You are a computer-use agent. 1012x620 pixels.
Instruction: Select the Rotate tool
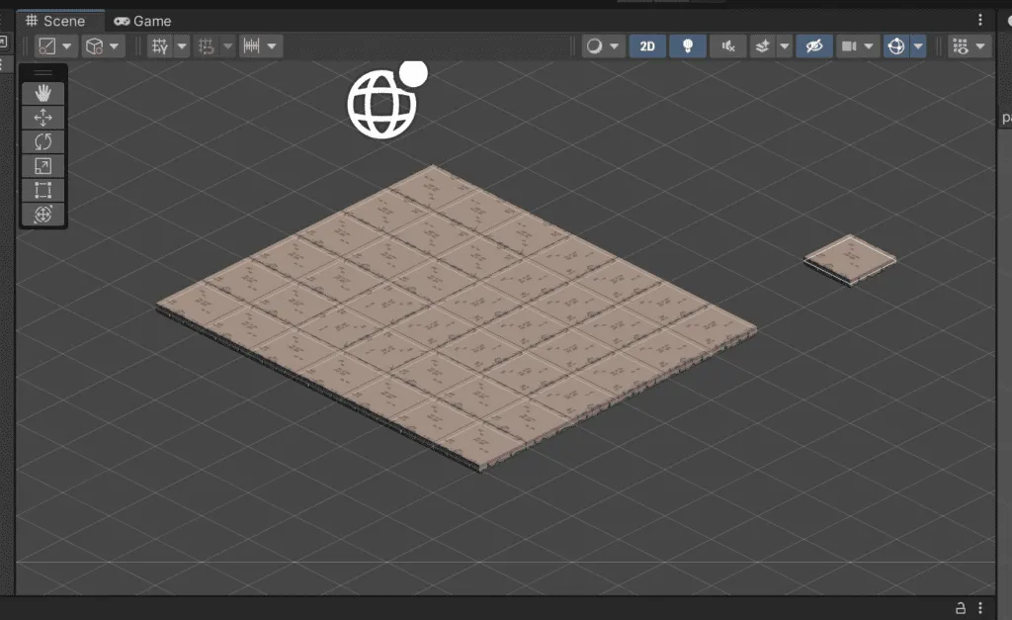point(43,142)
